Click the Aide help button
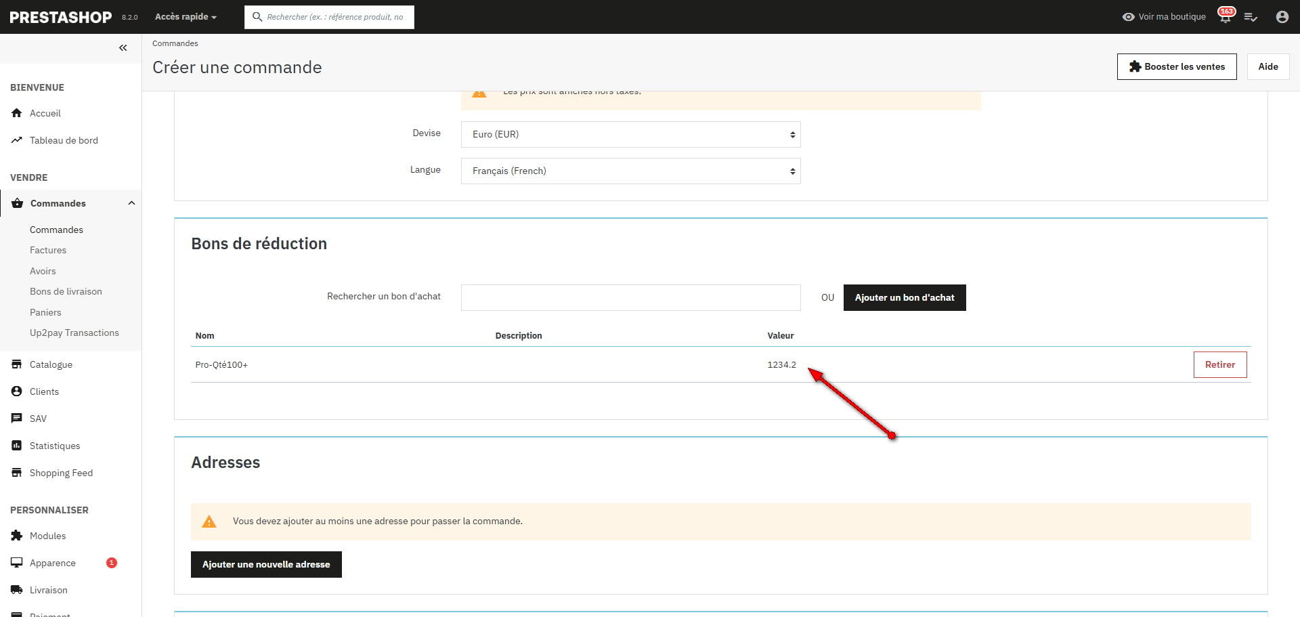 click(1268, 66)
